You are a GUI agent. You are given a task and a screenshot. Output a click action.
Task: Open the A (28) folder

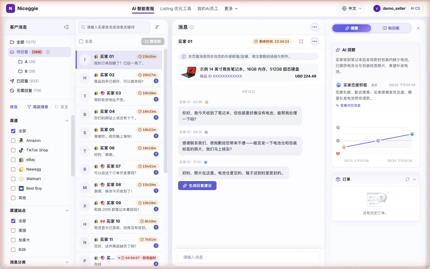pyautogui.click(x=27, y=62)
